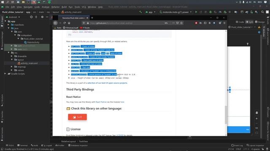270x151 pixels.
Task: Open the Refactor menu
Action: coord(55,7)
